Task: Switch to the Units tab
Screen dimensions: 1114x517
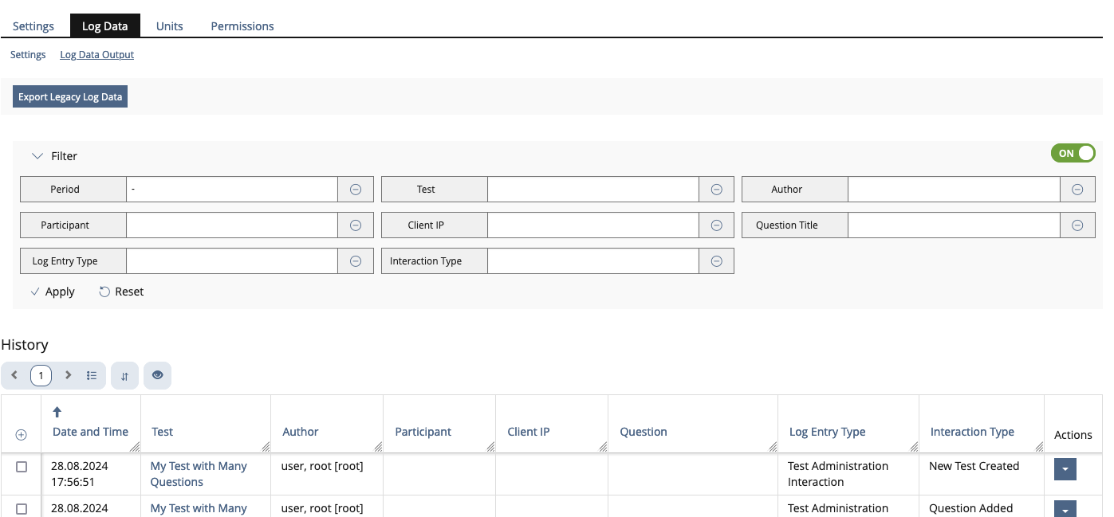Action: click(x=169, y=25)
